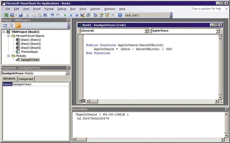This screenshot has width=230, height=143.
Task: Click the View Microsoft Excel icon
Action: tap(6, 15)
